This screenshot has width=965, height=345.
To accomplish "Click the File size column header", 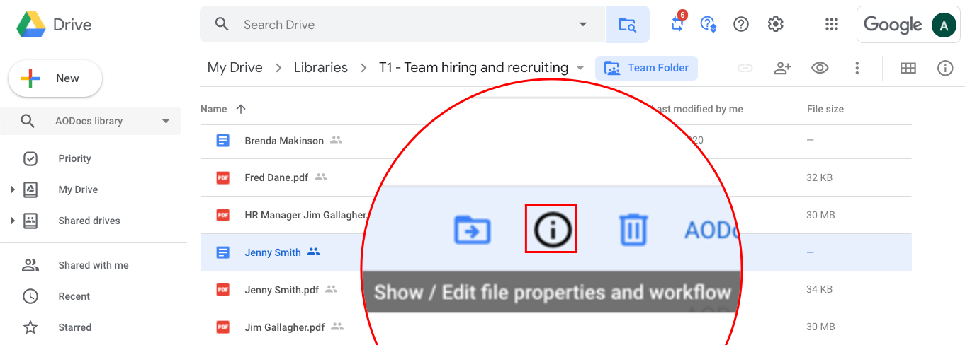I will pyautogui.click(x=825, y=109).
